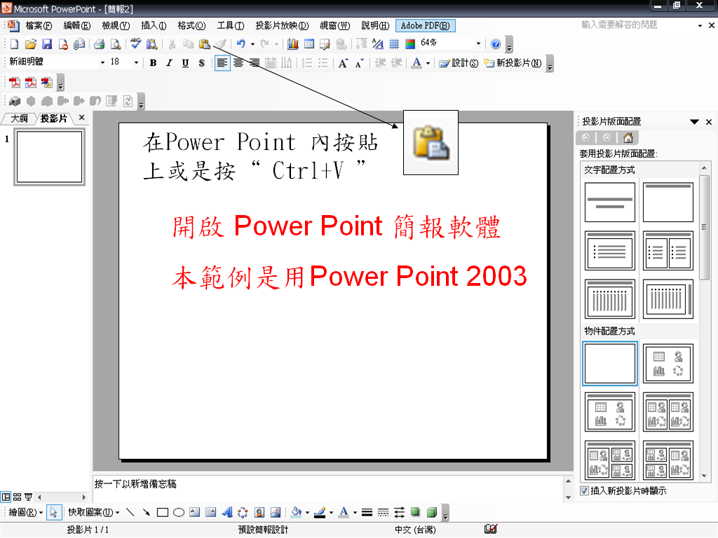Viewport: 718px width, 538px height.
Task: Open the zoom percentage dropdown showing 64%
Action: 479,43
